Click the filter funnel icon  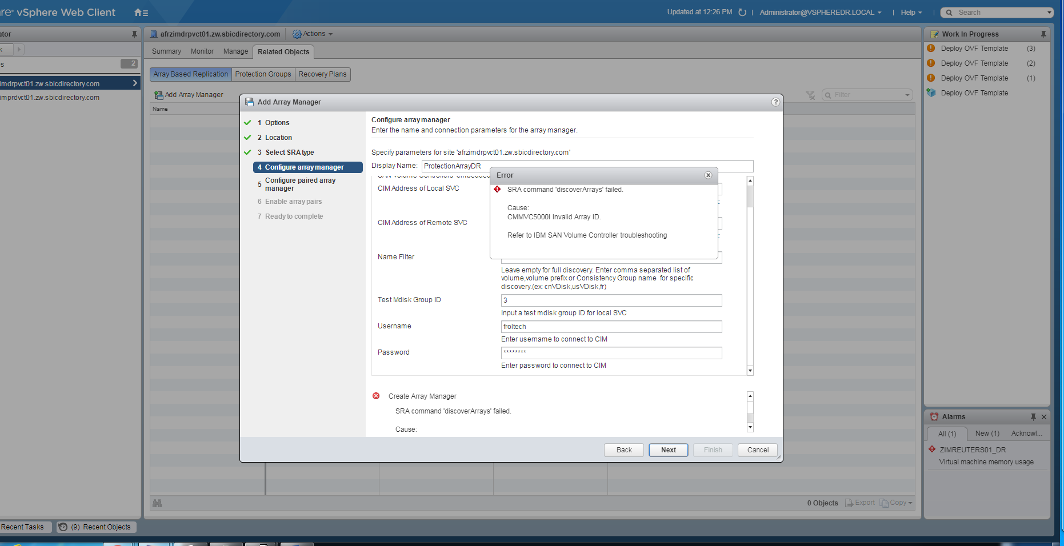coord(811,95)
